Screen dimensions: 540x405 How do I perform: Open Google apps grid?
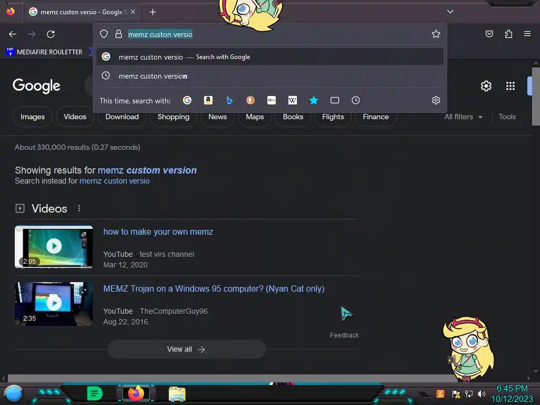510,86
